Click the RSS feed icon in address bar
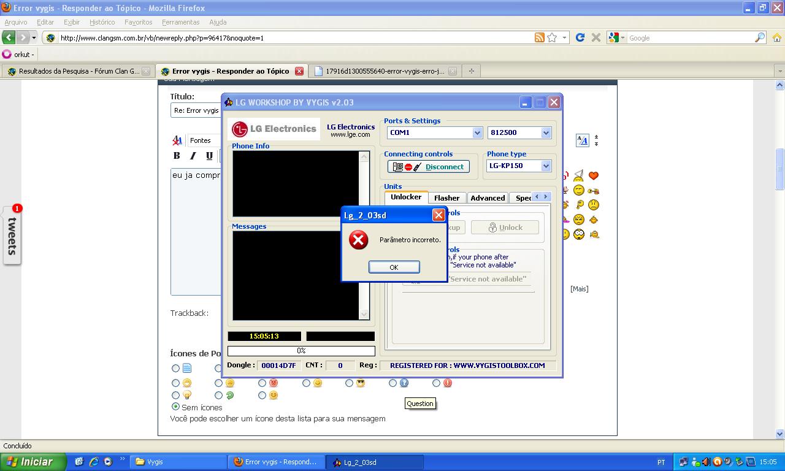Viewport: 785px width, 471px height. 540,37
